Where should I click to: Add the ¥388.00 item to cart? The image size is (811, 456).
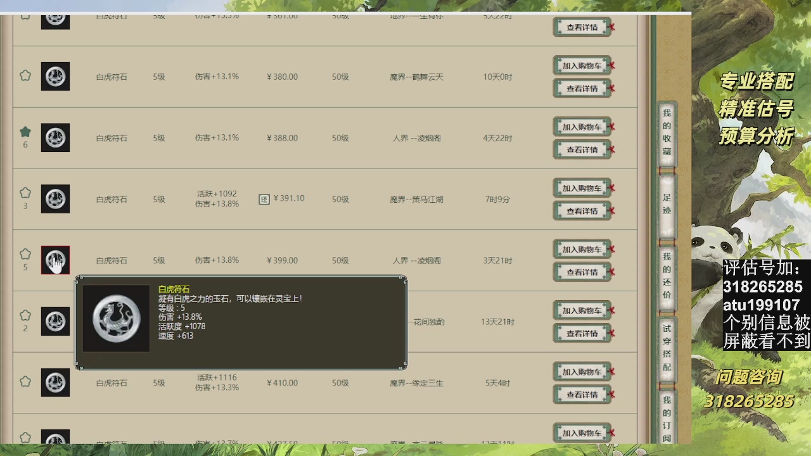(582, 127)
